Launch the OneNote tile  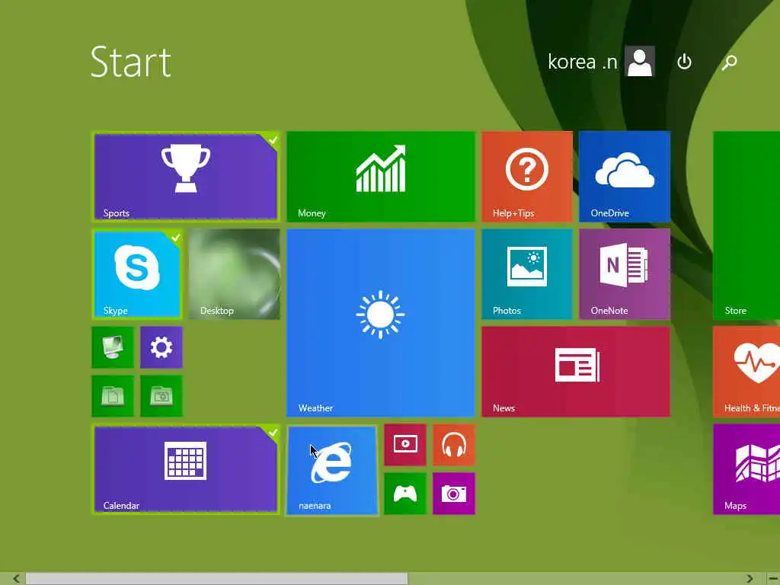coord(625,274)
